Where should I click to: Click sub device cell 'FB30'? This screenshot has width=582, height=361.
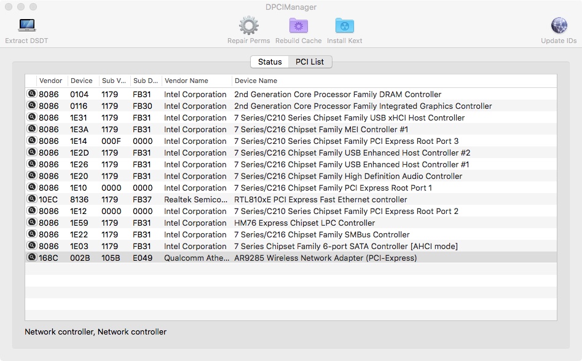143,106
